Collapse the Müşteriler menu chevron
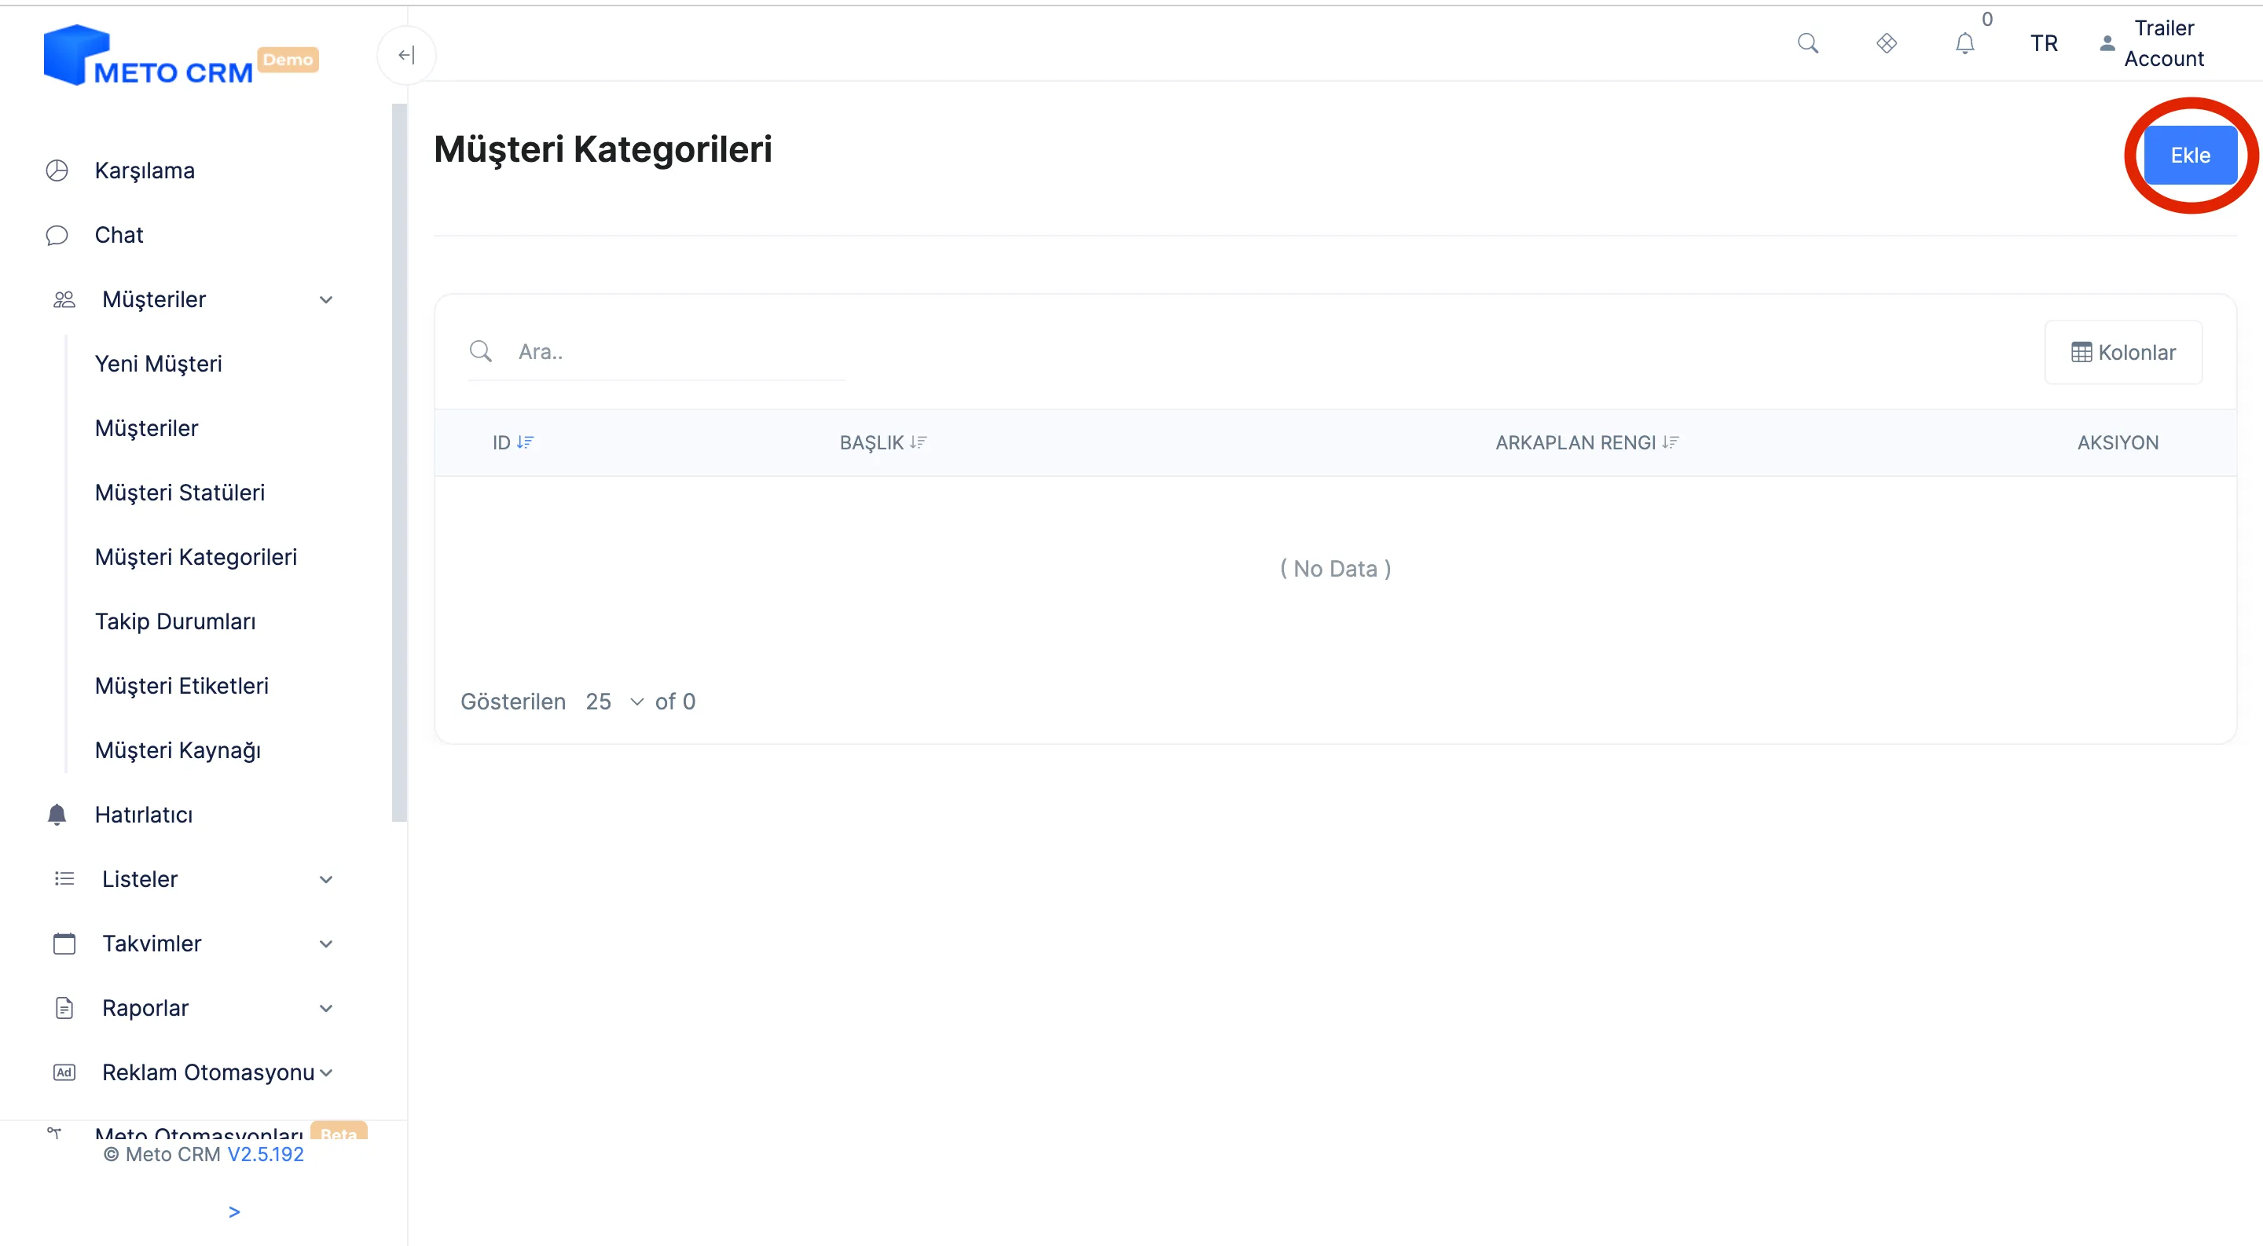Screen dimensions: 2263x1246 point(326,299)
